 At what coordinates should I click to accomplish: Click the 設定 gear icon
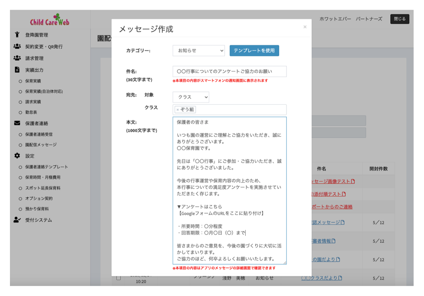(17, 156)
